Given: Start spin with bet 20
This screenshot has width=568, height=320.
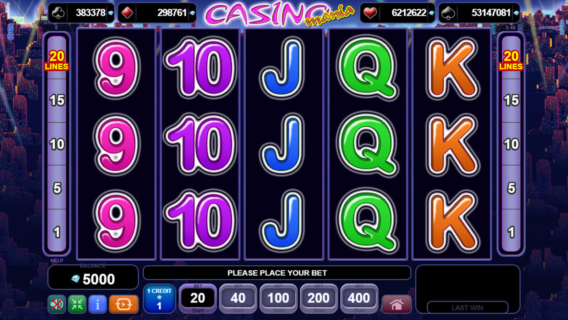Looking at the screenshot, I should coord(198,299).
